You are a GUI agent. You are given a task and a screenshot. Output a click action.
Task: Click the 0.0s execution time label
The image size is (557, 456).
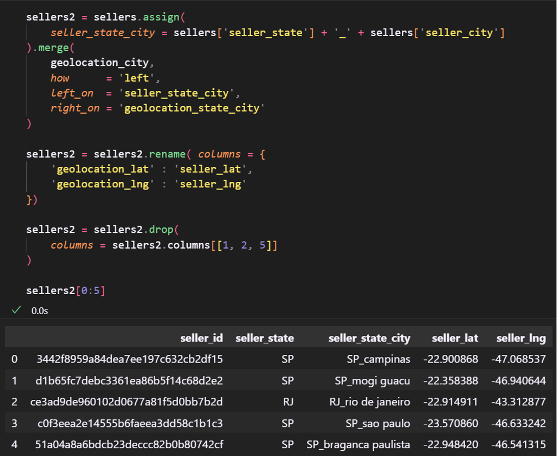coord(39,310)
